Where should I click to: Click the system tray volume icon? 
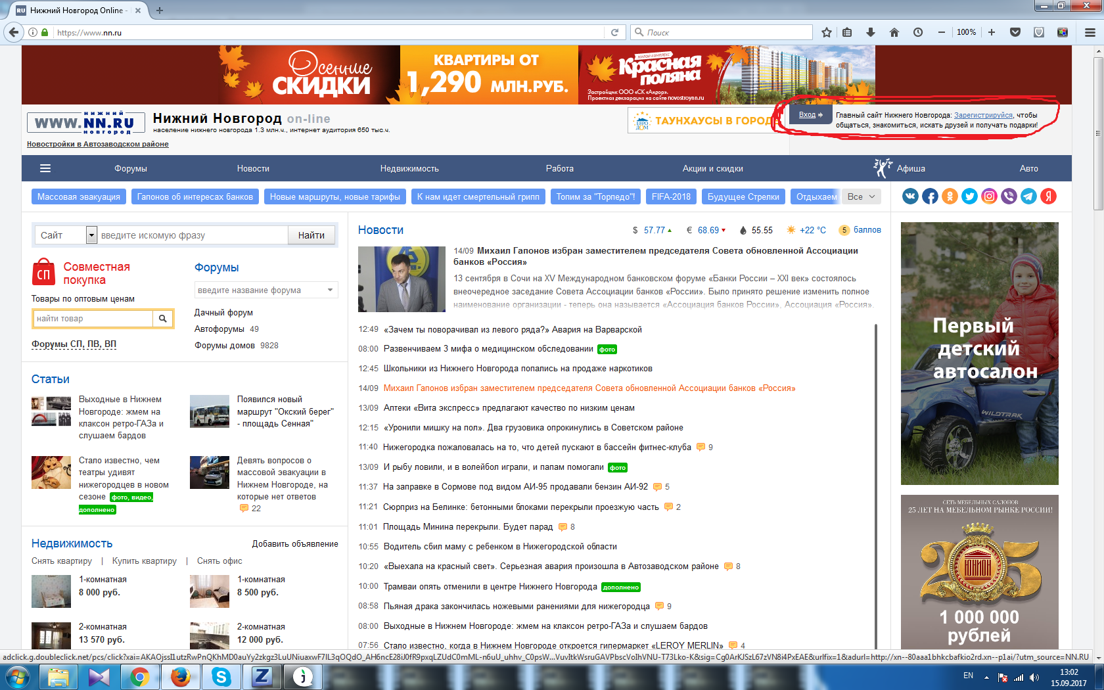pyautogui.click(x=1034, y=678)
